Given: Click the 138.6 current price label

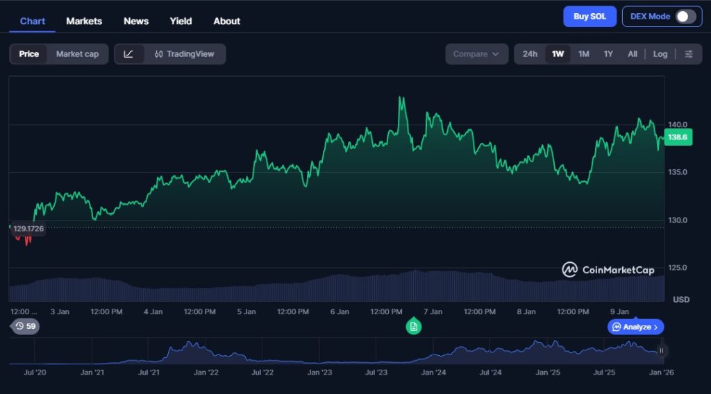Looking at the screenshot, I should 677,138.
